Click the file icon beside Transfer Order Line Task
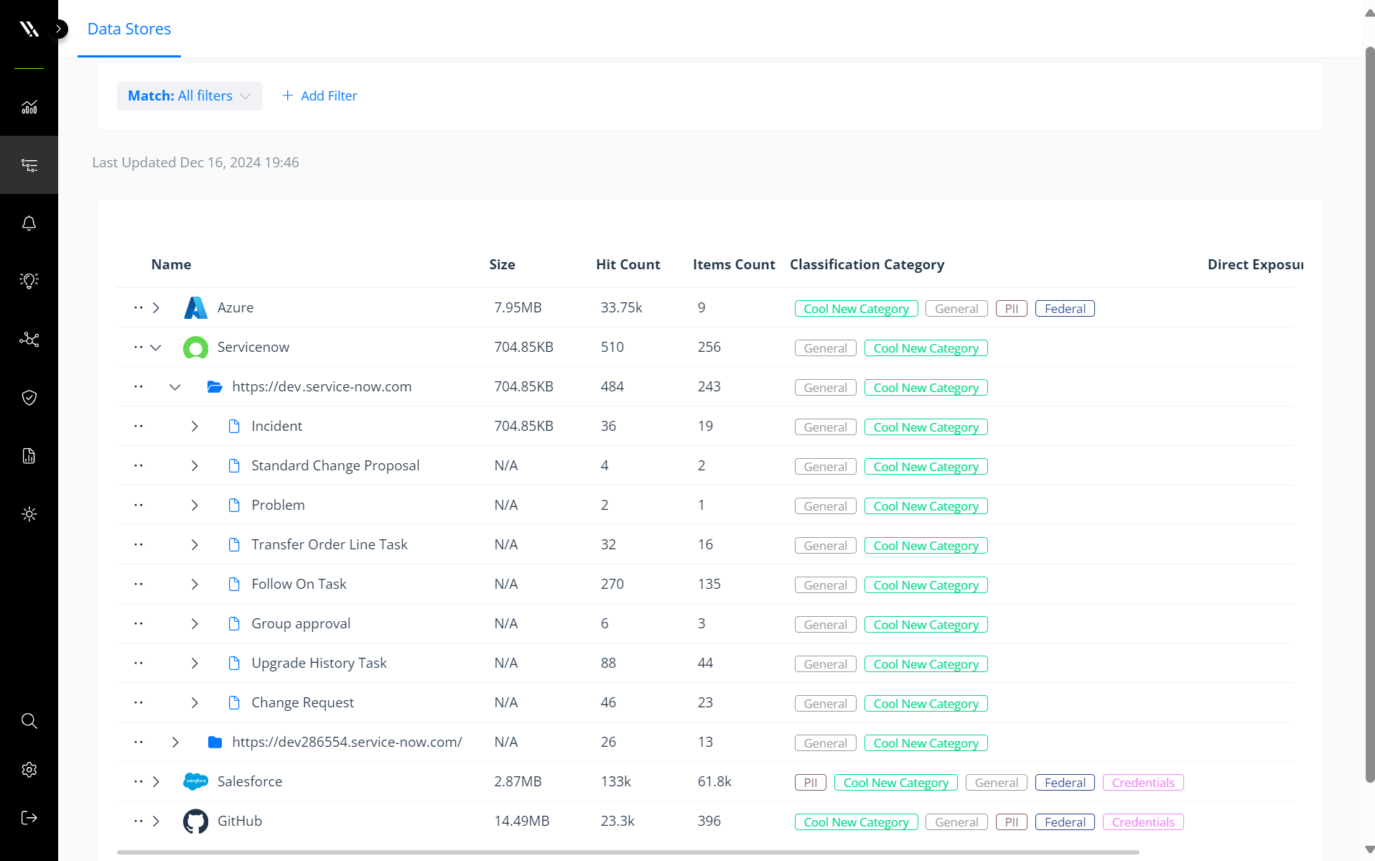 (x=234, y=545)
